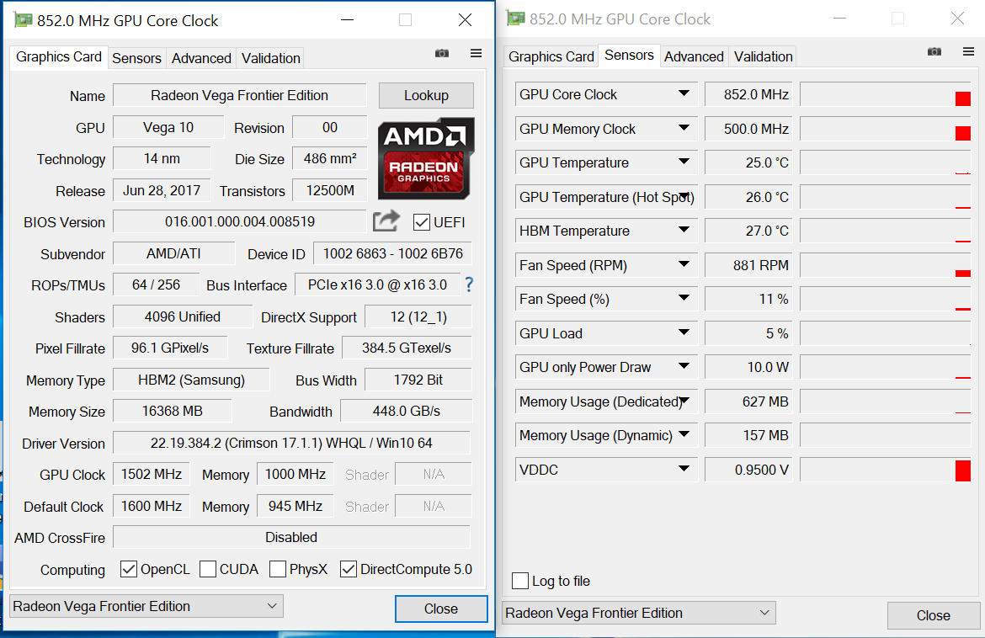Viewport: 985px width, 638px height.
Task: Click the Lookup button
Action: click(426, 95)
